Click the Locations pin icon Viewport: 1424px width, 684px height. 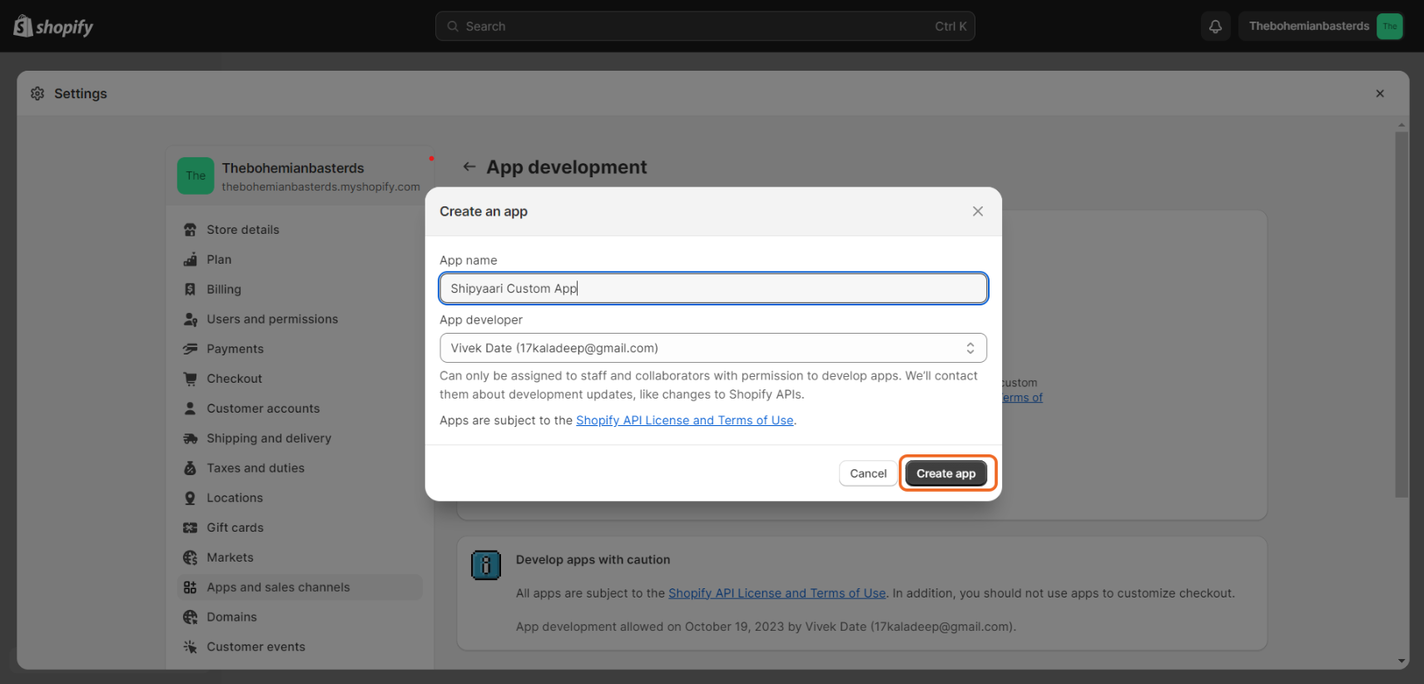point(191,498)
